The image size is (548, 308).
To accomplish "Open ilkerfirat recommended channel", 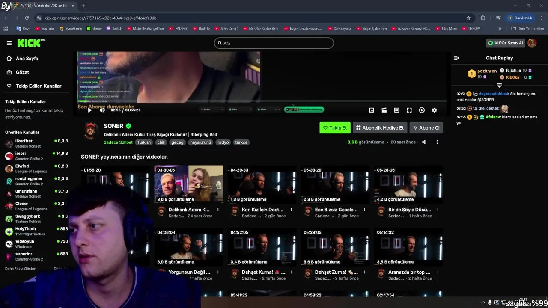I will (37, 143).
